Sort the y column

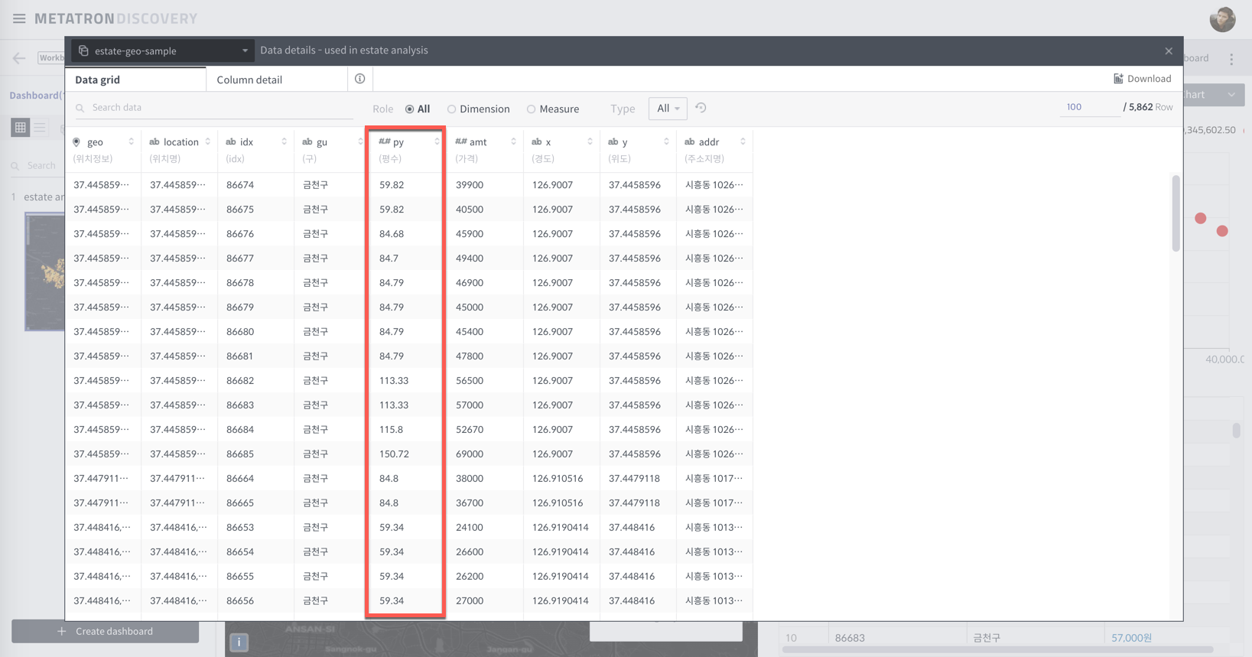(667, 141)
